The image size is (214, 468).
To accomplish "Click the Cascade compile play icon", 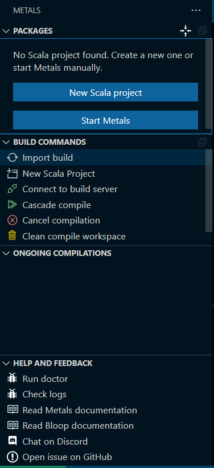I will pyautogui.click(x=12, y=205).
